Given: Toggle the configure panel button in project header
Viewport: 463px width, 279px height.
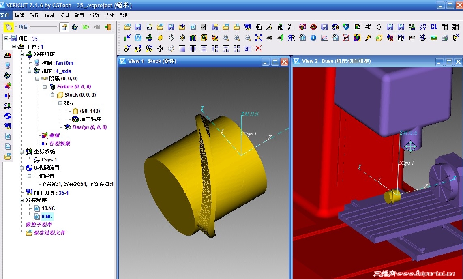Looking at the screenshot, I should 64,27.
